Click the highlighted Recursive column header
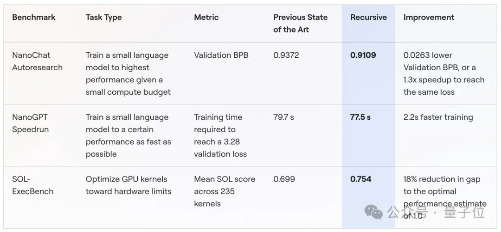 click(x=368, y=17)
